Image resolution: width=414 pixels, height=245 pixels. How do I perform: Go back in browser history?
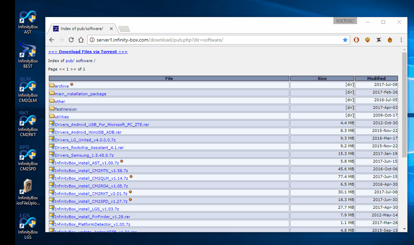(x=52, y=40)
